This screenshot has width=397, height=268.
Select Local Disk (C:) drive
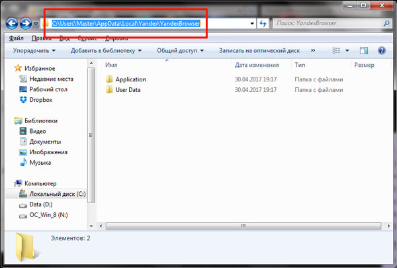57,195
